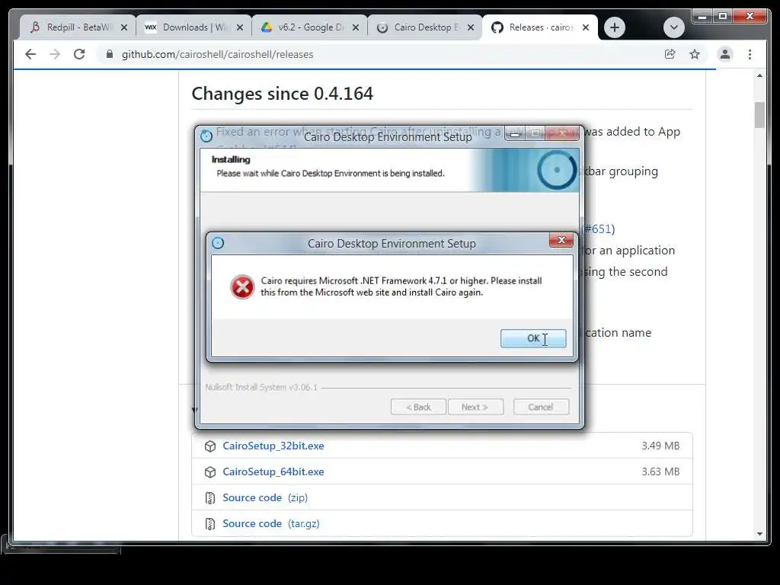Open the CairoSetup_32bit.exe download link
This screenshot has width=780, height=585.
(273, 446)
